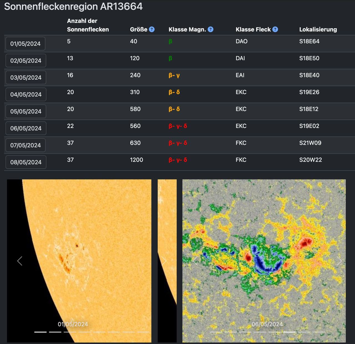Select the last slide indicator on magnetogram carousel

[319, 332]
